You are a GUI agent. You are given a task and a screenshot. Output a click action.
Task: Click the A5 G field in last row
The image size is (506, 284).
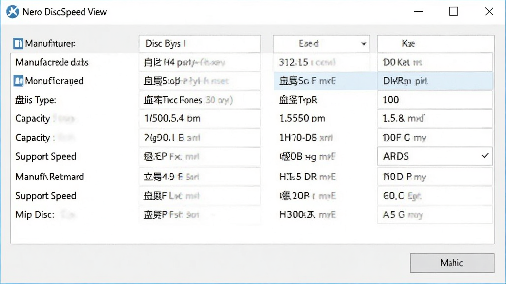(x=435, y=214)
